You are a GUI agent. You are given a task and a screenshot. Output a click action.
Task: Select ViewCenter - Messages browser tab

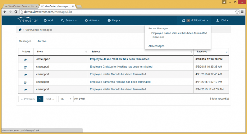point(54,6)
